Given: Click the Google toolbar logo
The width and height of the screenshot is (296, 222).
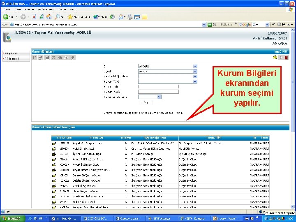Looking at the screenshot, I should (x=245, y=25).
